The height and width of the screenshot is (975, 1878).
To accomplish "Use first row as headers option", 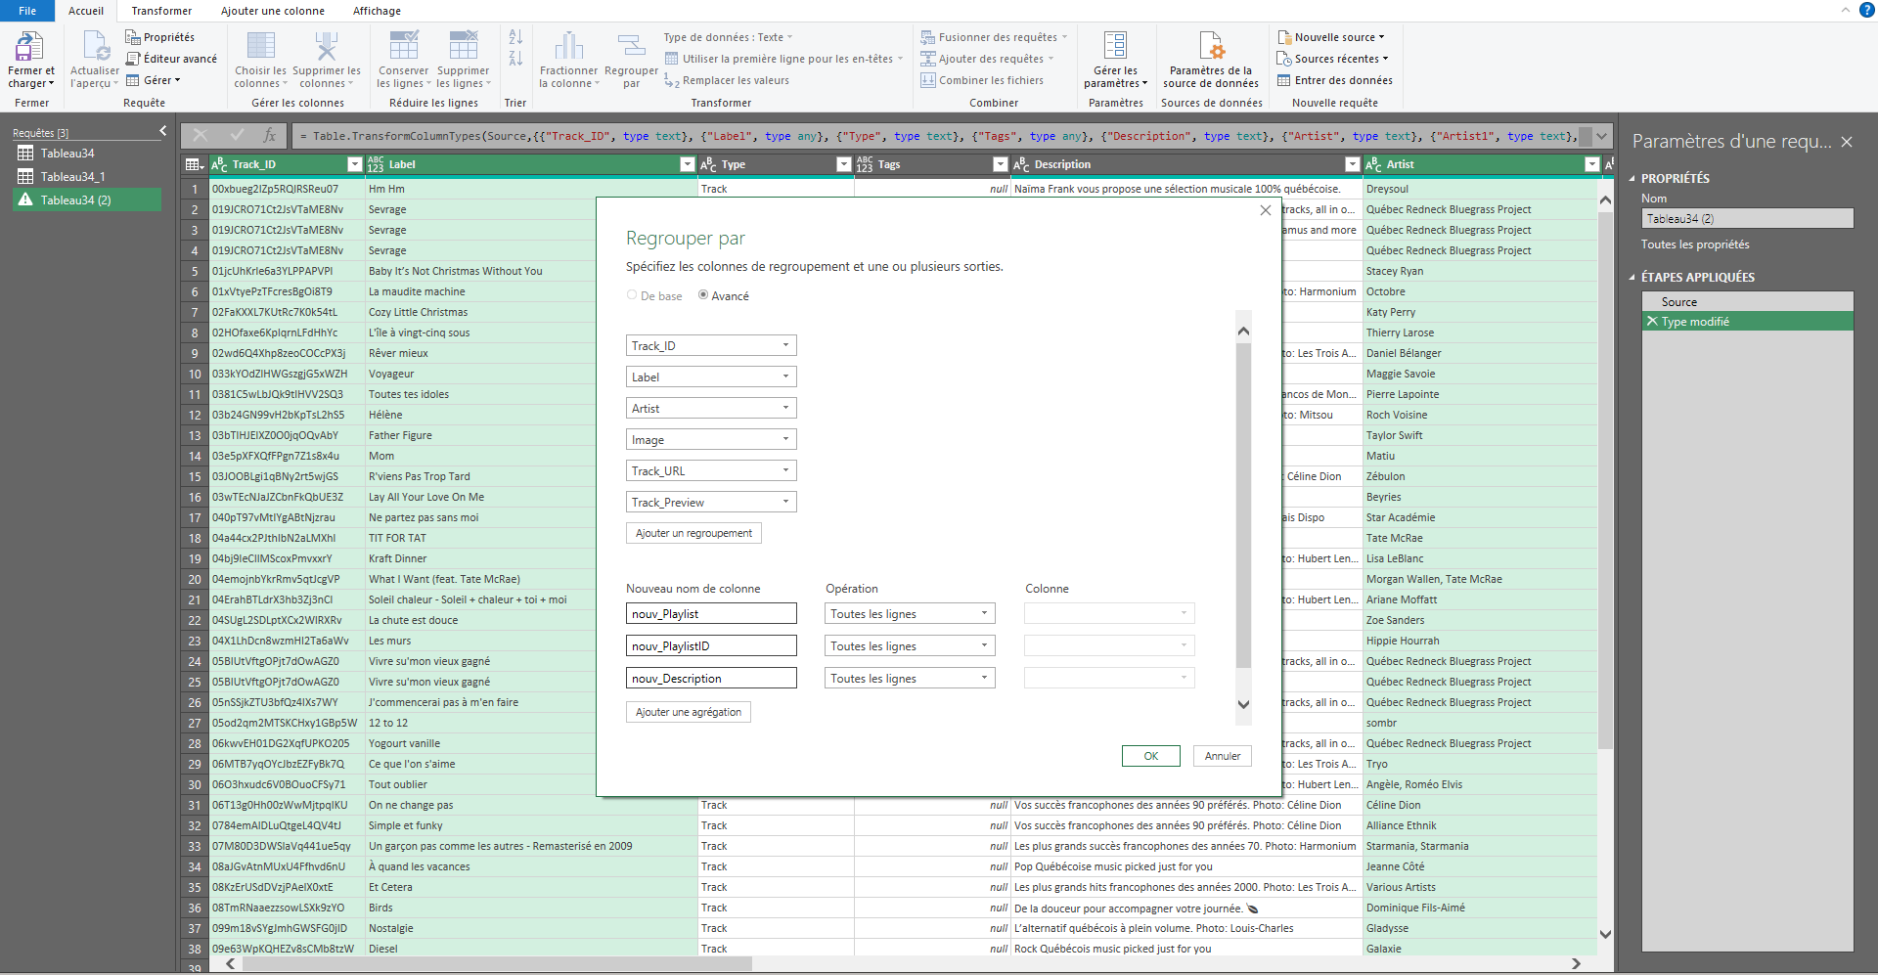I will pos(783,59).
